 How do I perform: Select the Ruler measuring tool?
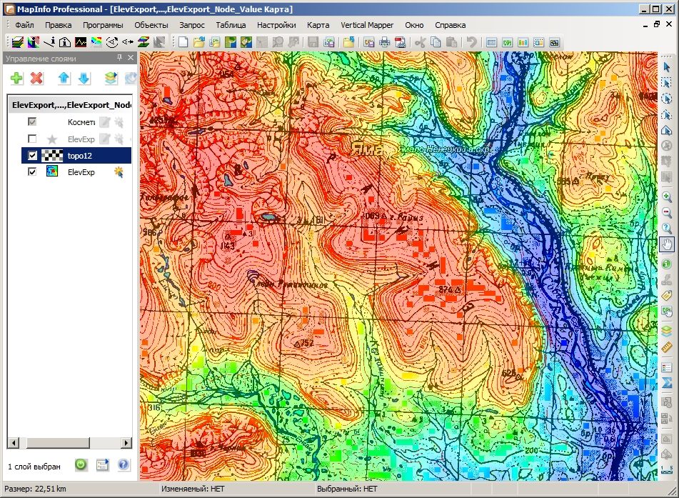[x=666, y=347]
